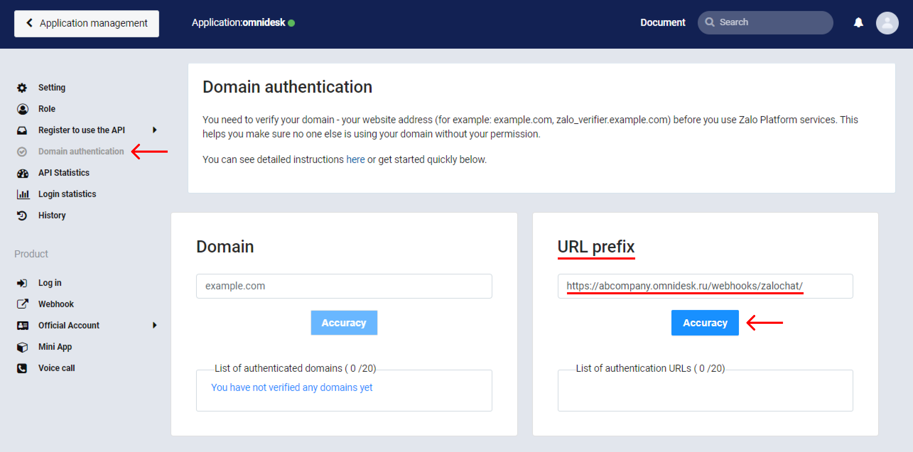Click the Domain authentication checkmark icon
913x452 pixels.
coord(22,152)
